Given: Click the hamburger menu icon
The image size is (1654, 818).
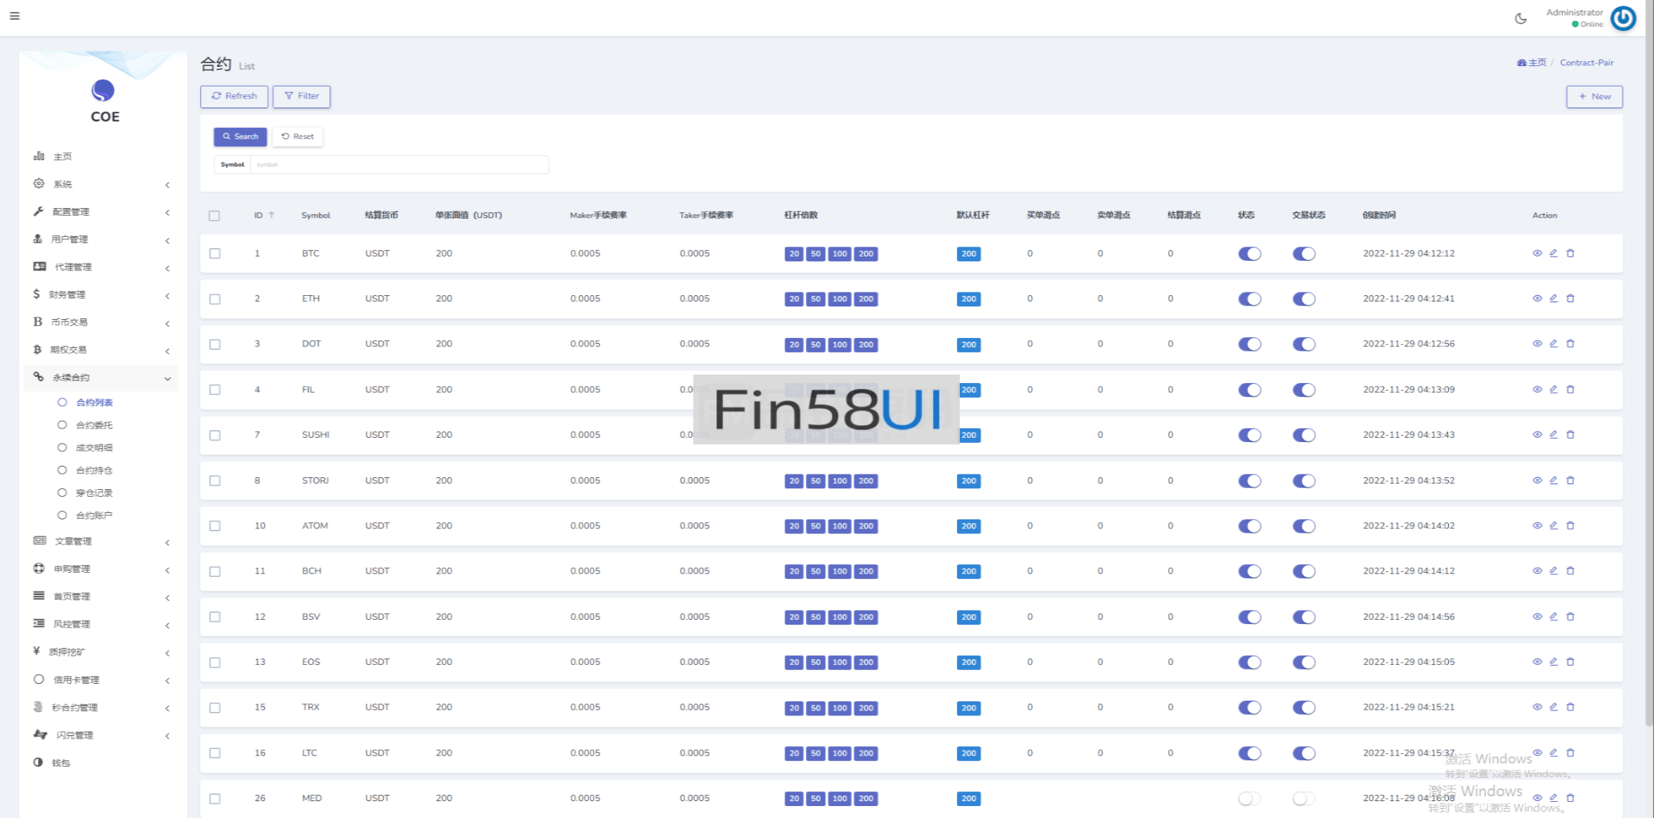Looking at the screenshot, I should coord(15,15).
